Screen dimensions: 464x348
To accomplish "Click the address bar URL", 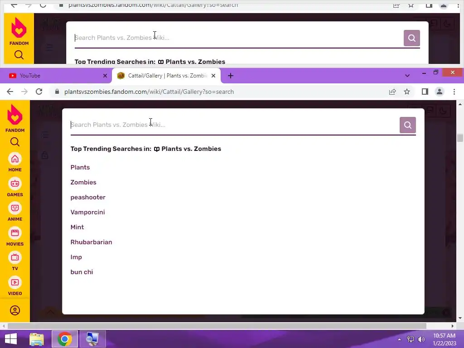I will (x=149, y=92).
